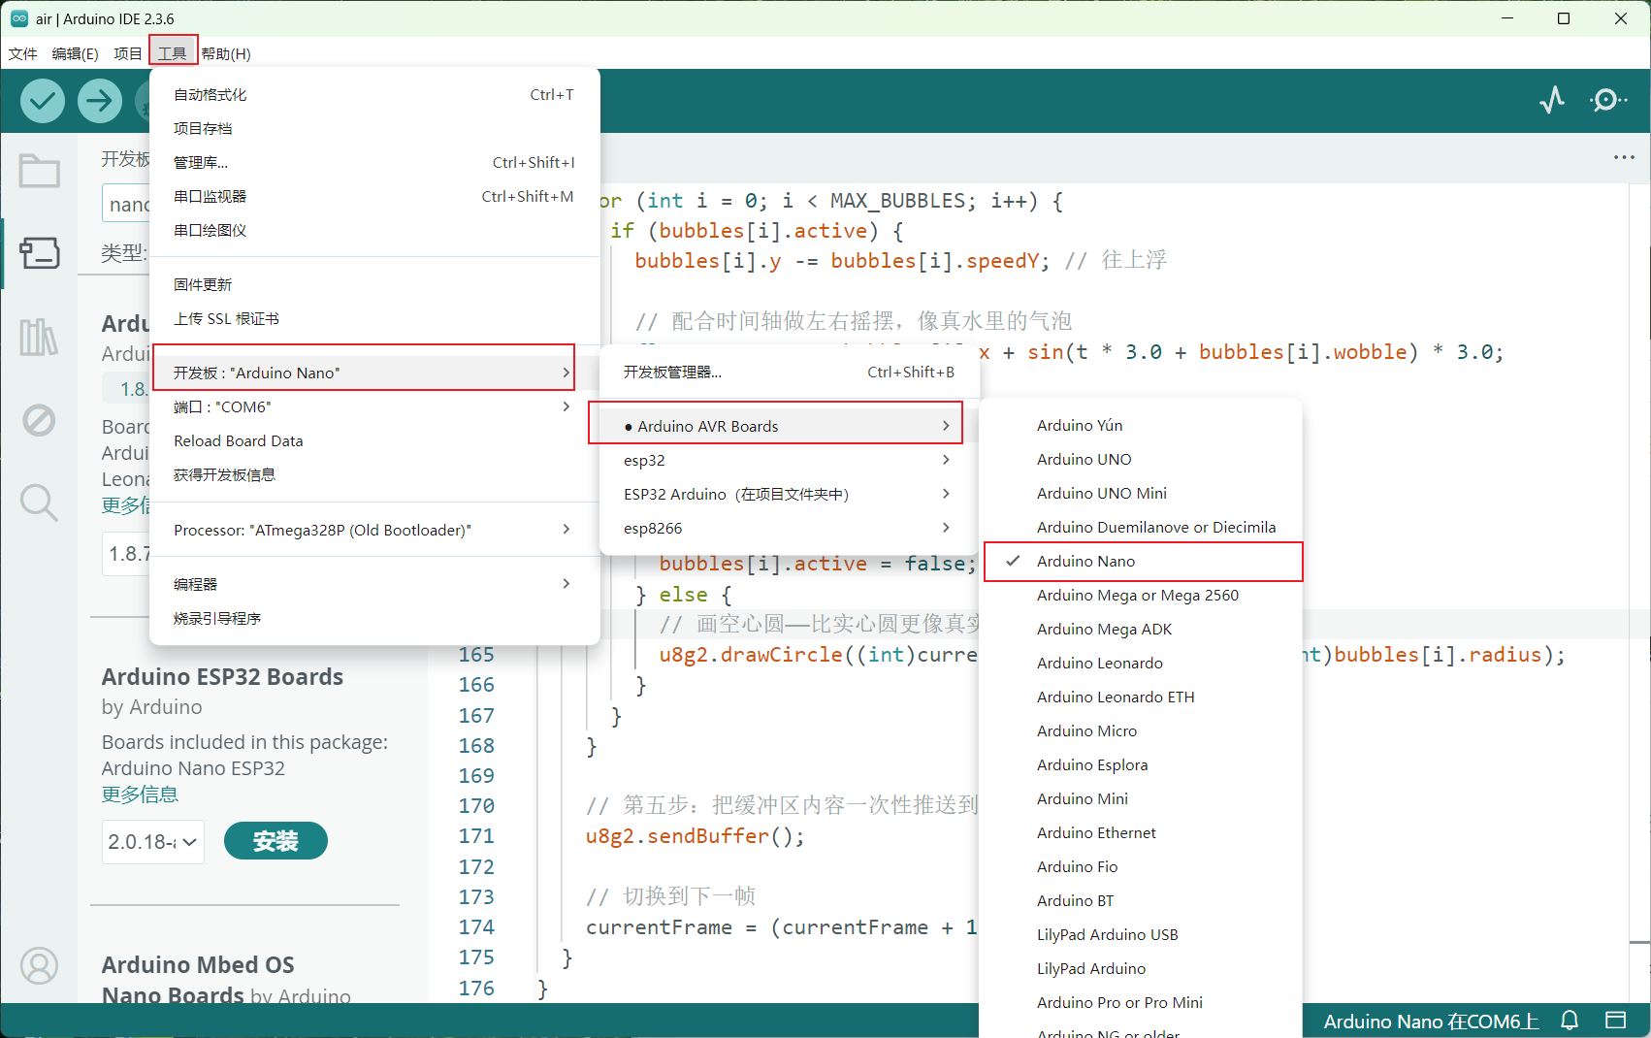This screenshot has height=1038, width=1651.
Task: Select Arduino Esplora board
Action: point(1141,764)
